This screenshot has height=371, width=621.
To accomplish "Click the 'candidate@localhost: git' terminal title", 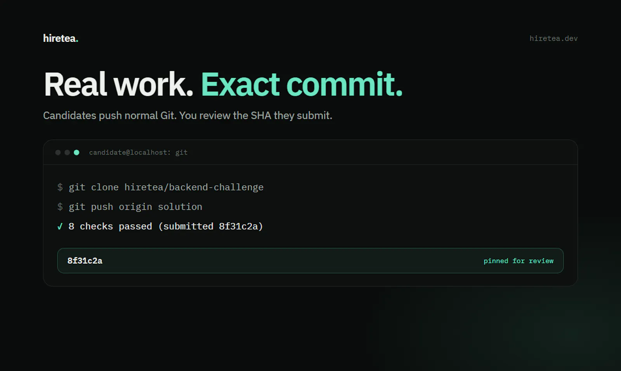I will click(138, 152).
